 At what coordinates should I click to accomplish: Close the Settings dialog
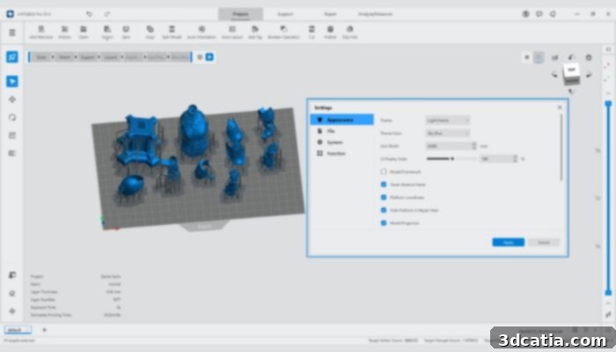pyautogui.click(x=560, y=107)
